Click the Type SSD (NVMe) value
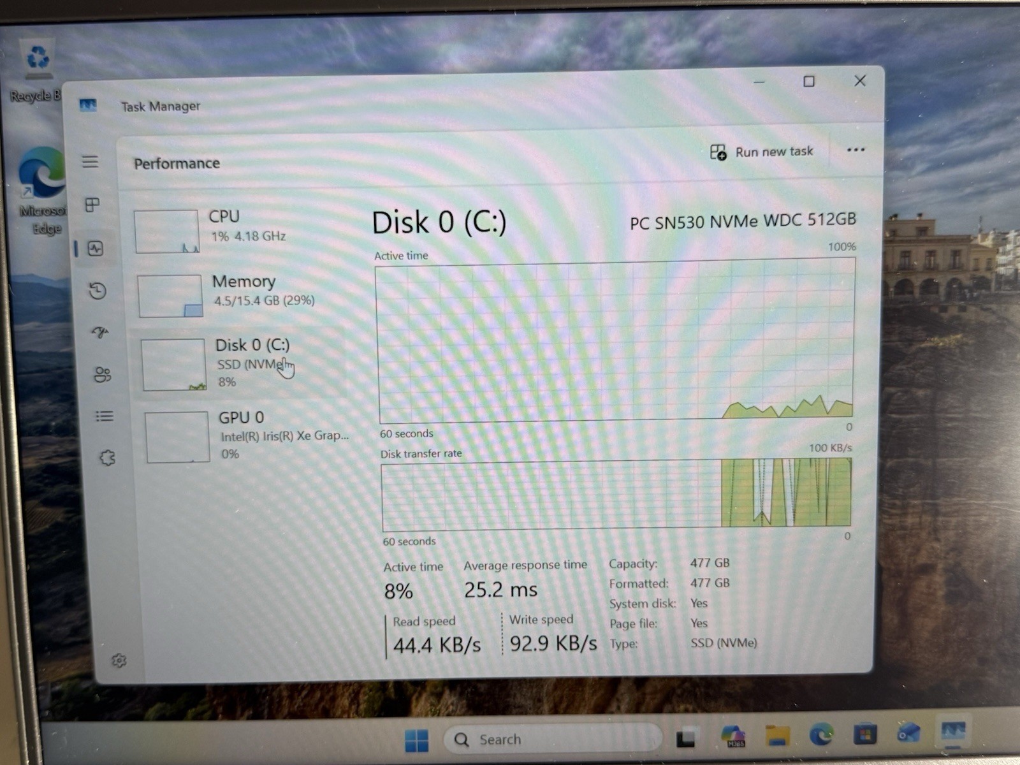Viewport: 1020px width, 765px height. (724, 643)
